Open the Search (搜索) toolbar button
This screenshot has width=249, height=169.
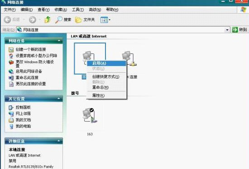click(x=63, y=20)
